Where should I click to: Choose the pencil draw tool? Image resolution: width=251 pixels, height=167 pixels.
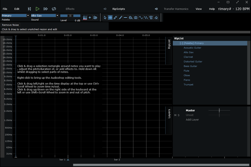(115, 18)
